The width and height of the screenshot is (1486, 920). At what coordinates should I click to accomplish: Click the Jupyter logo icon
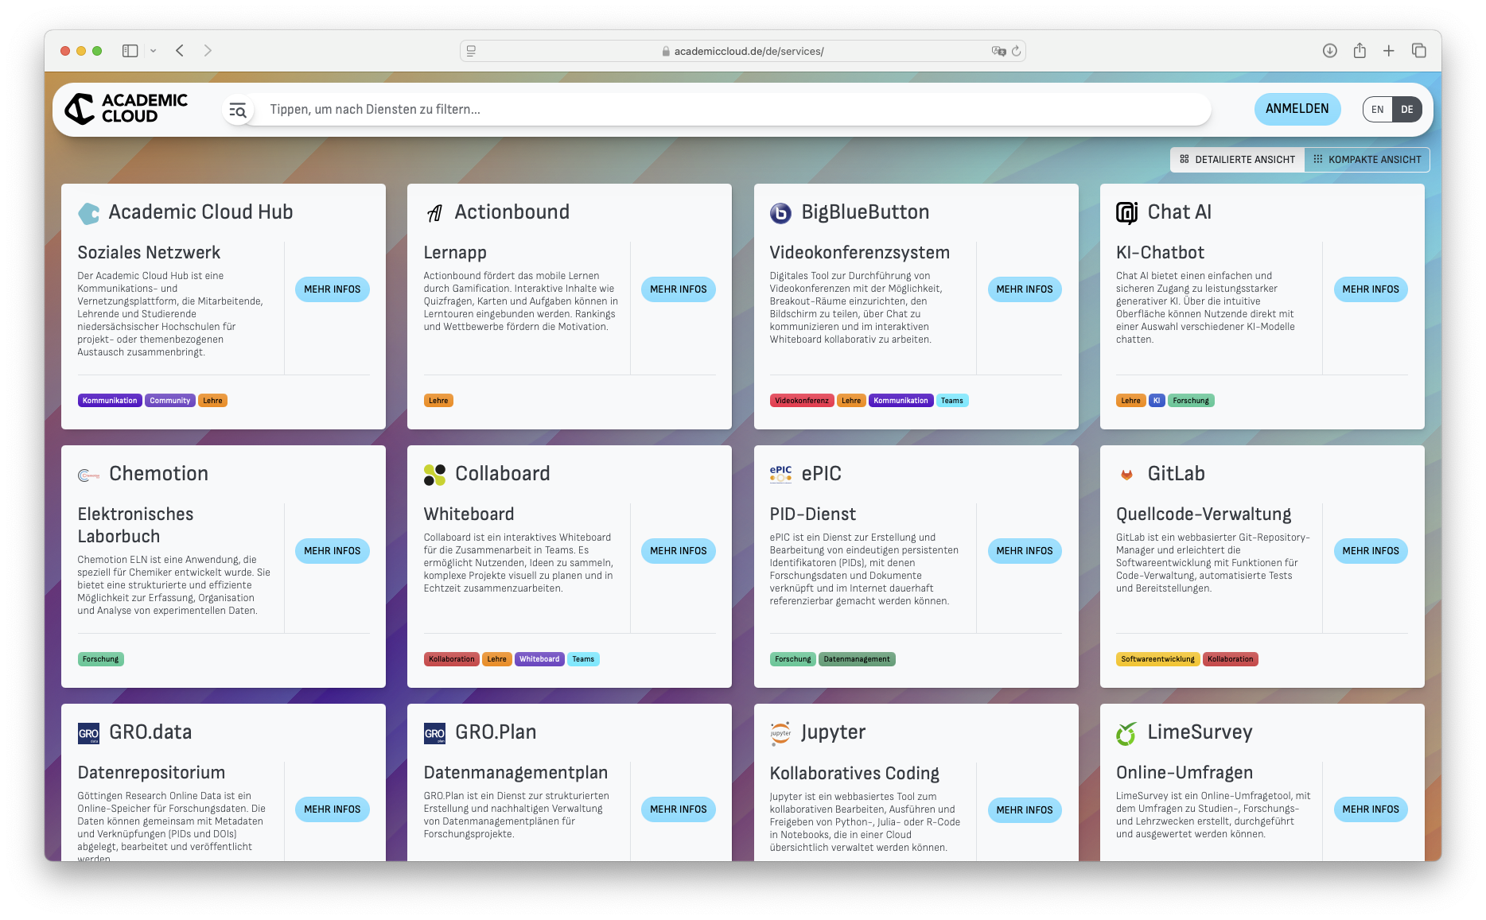tap(780, 733)
